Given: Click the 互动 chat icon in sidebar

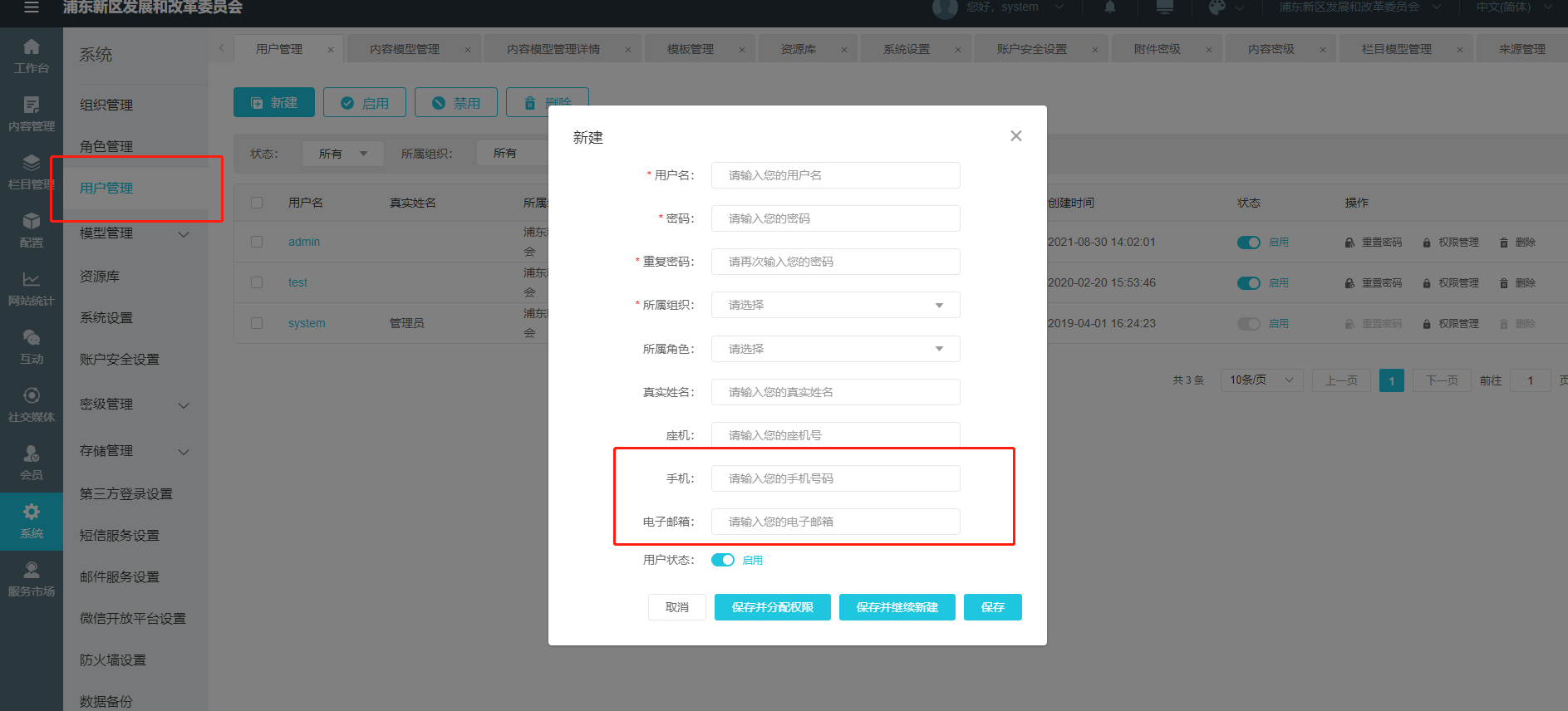Looking at the screenshot, I should click(32, 346).
